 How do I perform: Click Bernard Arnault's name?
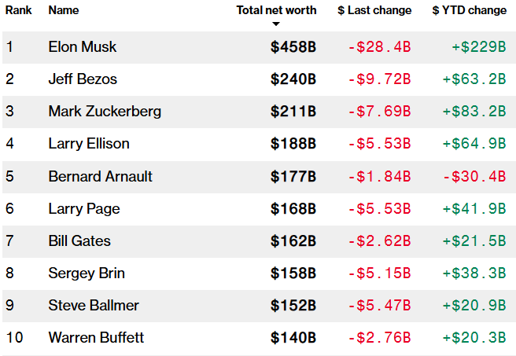(x=100, y=176)
